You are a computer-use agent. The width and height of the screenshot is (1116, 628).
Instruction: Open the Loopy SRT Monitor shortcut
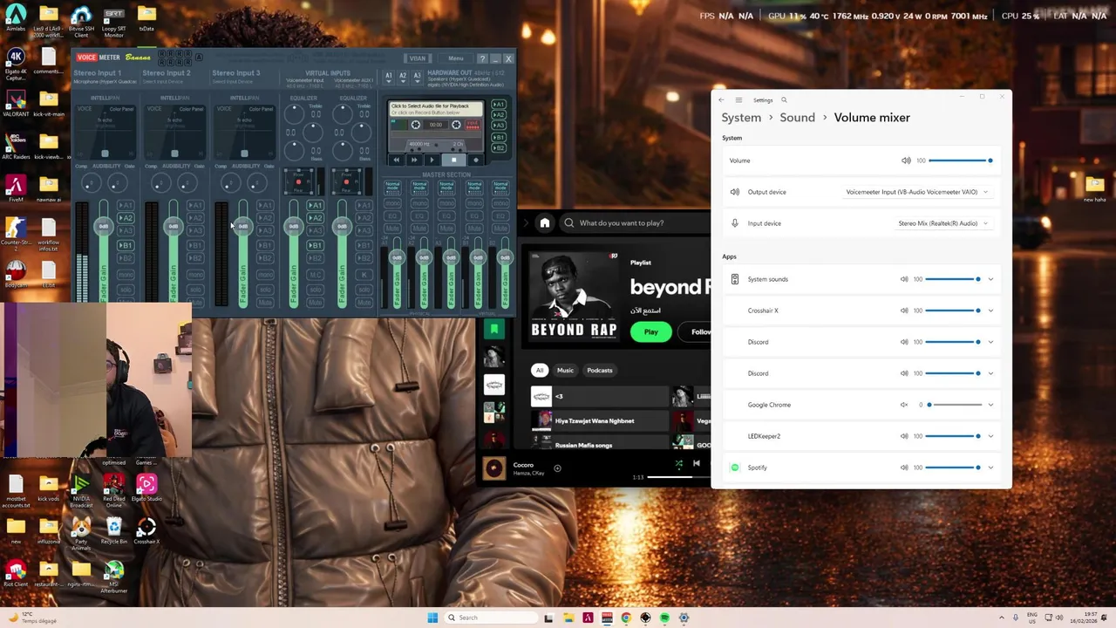tap(113, 22)
